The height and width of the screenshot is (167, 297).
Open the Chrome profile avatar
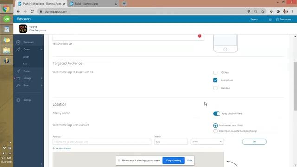pyautogui.click(x=285, y=11)
